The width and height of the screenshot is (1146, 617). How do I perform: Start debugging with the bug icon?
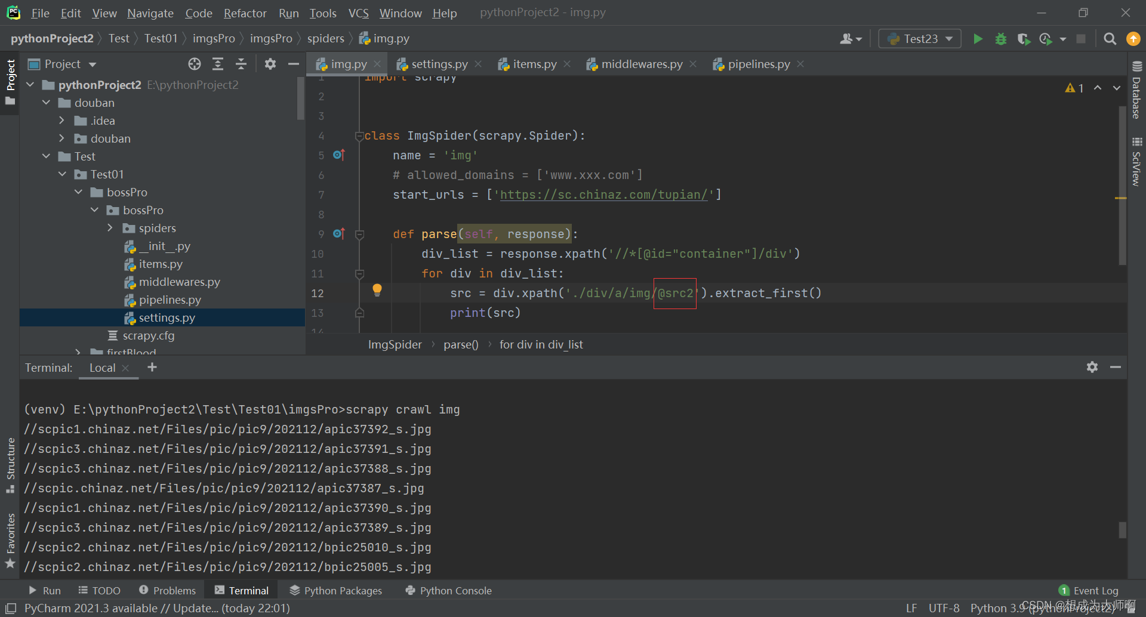click(x=1001, y=39)
